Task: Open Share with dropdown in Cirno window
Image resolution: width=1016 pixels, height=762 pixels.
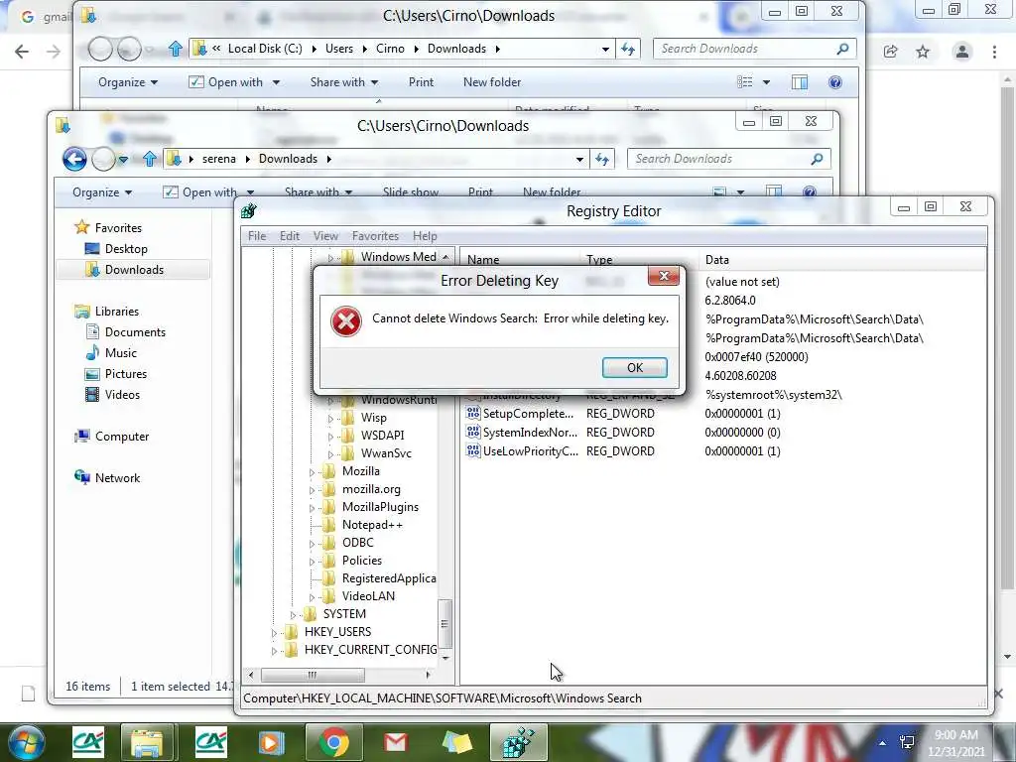Action: (344, 82)
